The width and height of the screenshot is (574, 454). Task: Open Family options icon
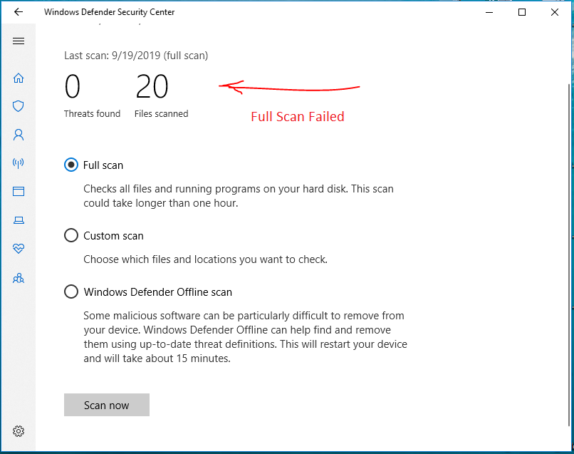click(19, 278)
